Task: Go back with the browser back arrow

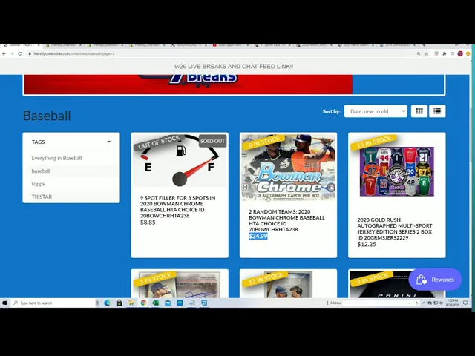Action: 4,53
